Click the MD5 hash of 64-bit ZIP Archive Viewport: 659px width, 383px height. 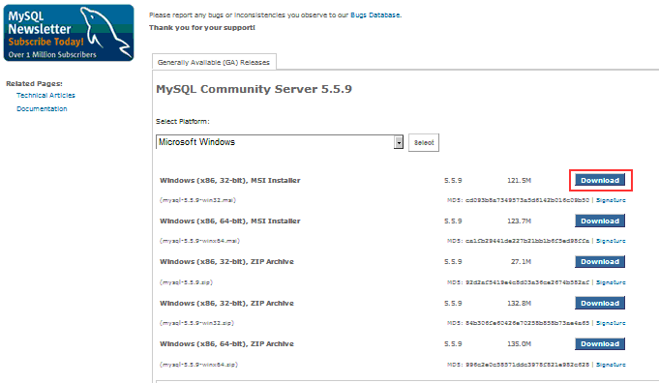coord(527,365)
